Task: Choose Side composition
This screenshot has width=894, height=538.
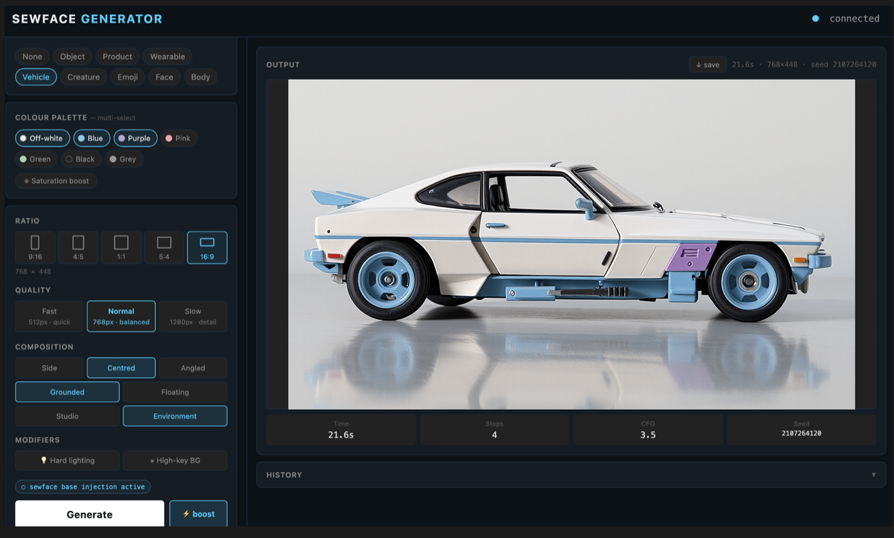Action: tap(50, 367)
